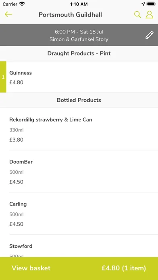Tap the Draught Products - Pint section header
The width and height of the screenshot is (158, 280).
79,54
